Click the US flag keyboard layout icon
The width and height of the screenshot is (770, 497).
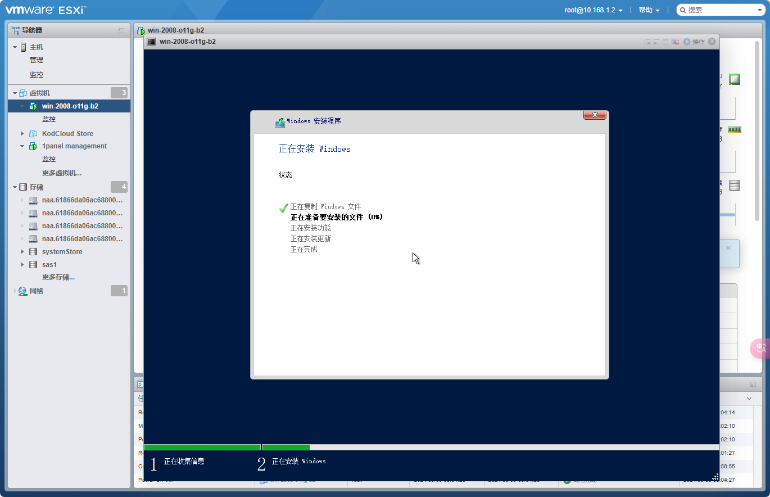(675, 42)
